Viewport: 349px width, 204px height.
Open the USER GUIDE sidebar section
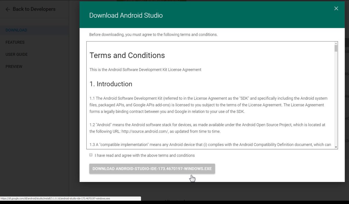tap(17, 55)
